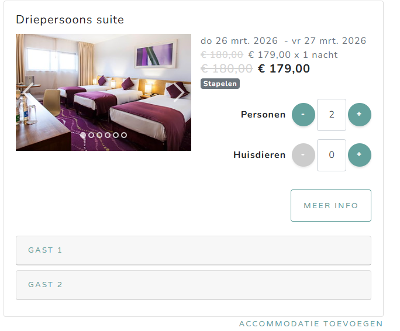Open the hotel room photo
The width and height of the screenshot is (400, 331).
coord(104,92)
